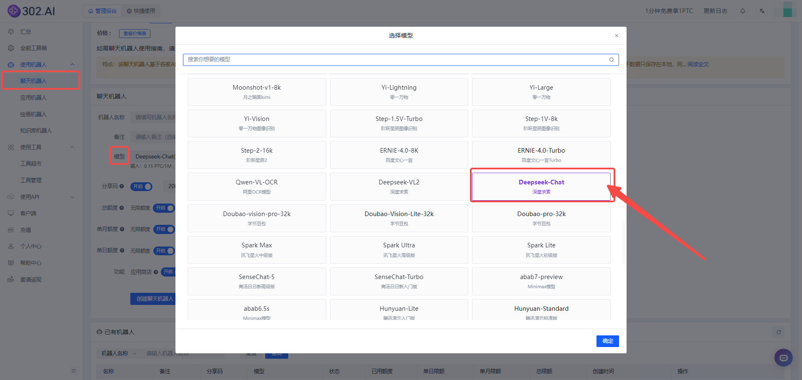The image size is (802, 380).
Task: Choose Step-1V-8k model
Action: [541, 123]
